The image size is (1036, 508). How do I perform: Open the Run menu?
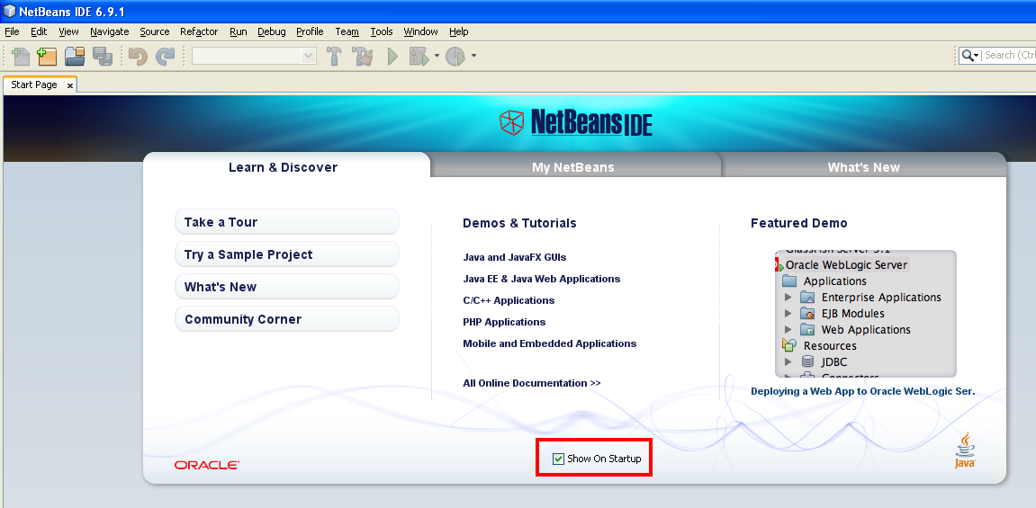239,31
